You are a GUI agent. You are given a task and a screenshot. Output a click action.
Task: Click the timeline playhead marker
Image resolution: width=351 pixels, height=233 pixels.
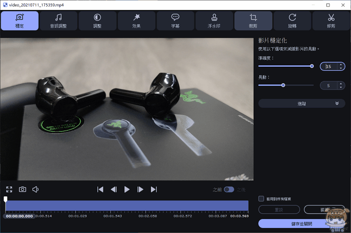[6, 199]
